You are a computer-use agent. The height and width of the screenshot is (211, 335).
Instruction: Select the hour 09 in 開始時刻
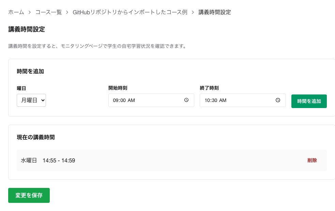[x=116, y=101]
